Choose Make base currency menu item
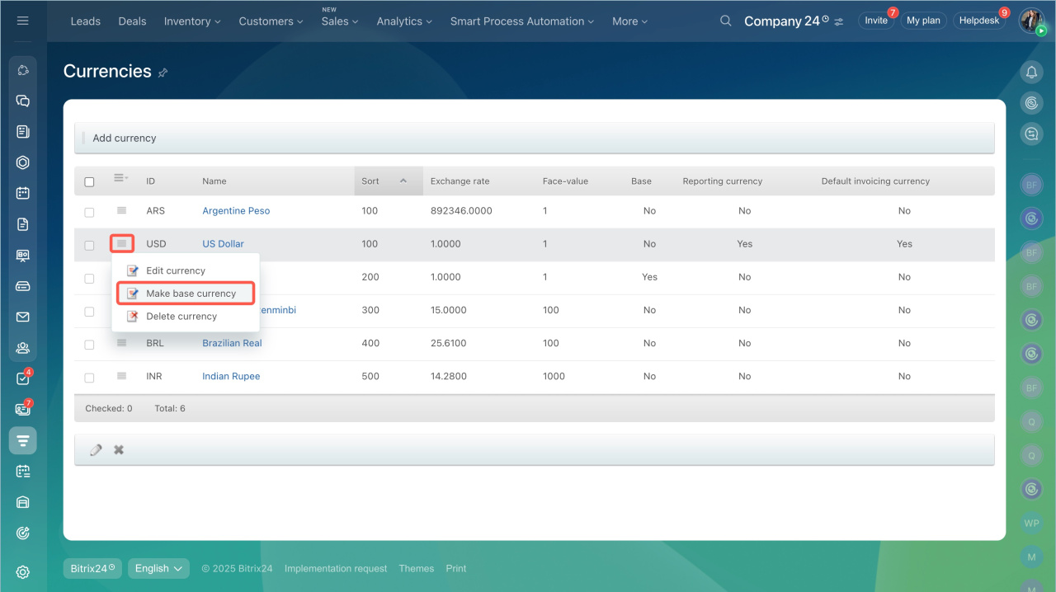Viewport: 1056px width, 592px height. pos(185,293)
